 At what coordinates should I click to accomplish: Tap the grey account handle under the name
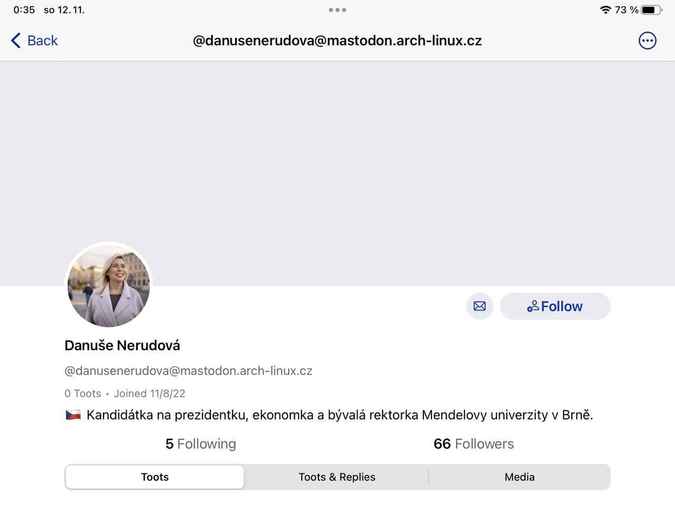pyautogui.click(x=188, y=371)
